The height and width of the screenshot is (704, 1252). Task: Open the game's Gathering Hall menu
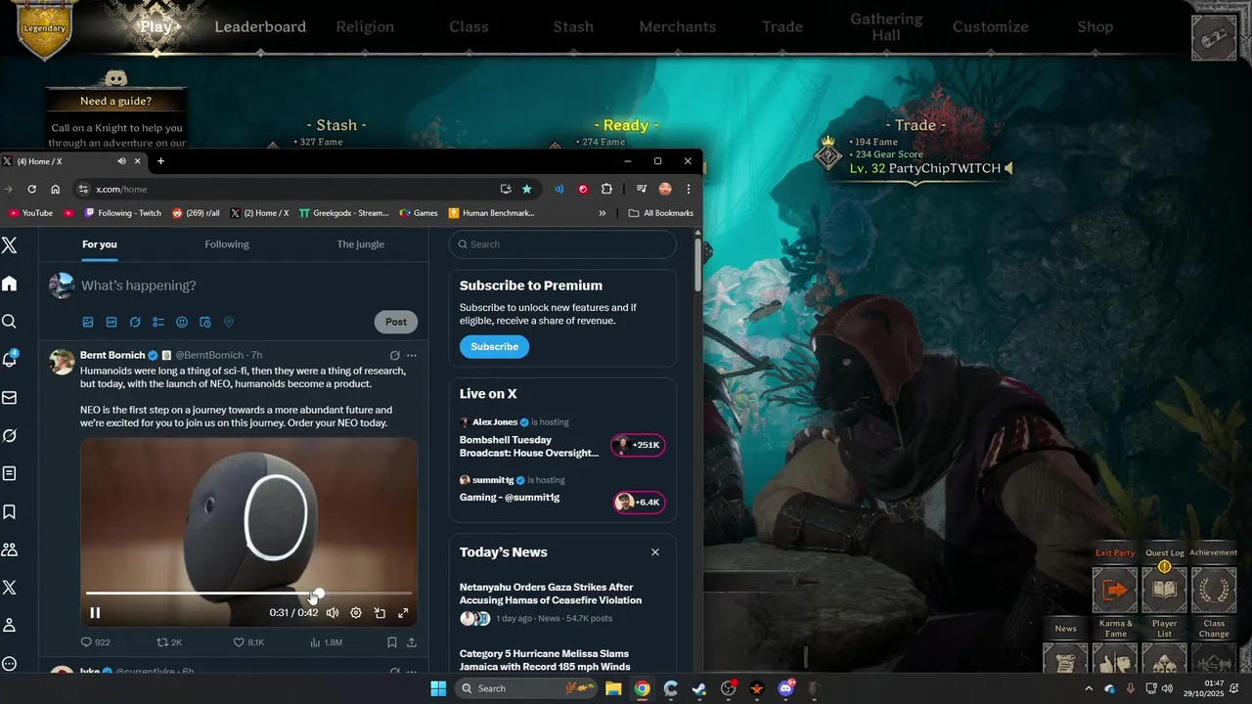point(886,26)
